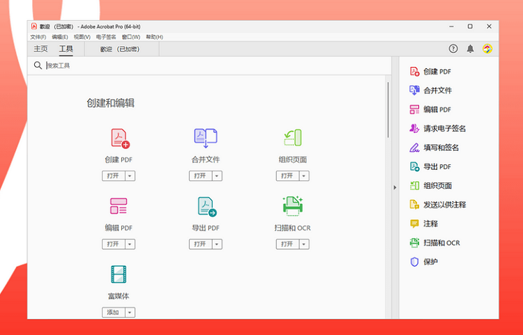Switch to the 主页 tab

coord(40,49)
